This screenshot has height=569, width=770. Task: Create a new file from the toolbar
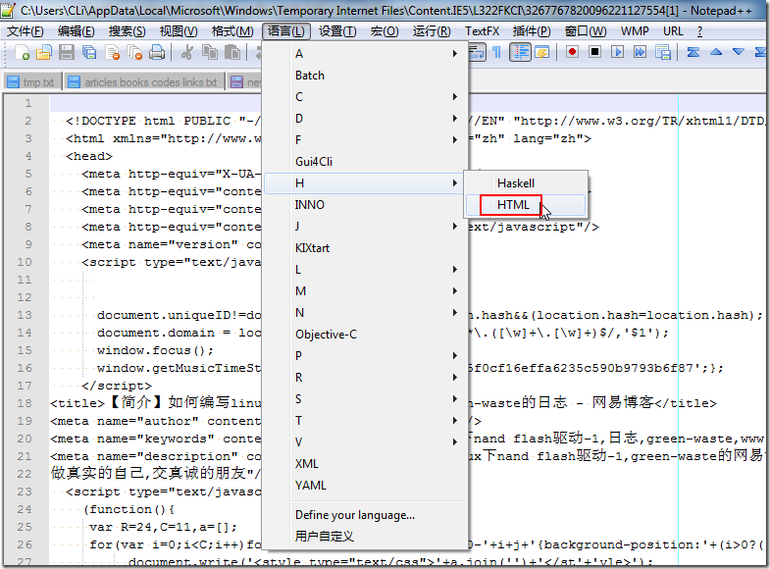[22, 52]
